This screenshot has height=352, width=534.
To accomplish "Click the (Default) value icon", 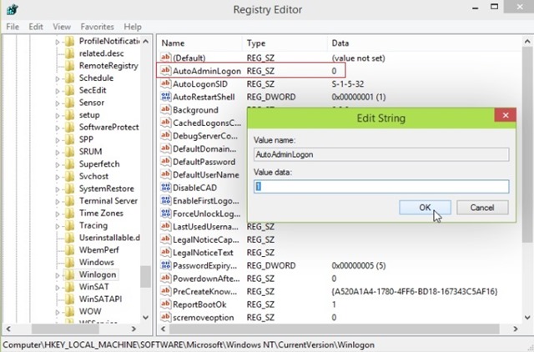I will tap(165, 58).
